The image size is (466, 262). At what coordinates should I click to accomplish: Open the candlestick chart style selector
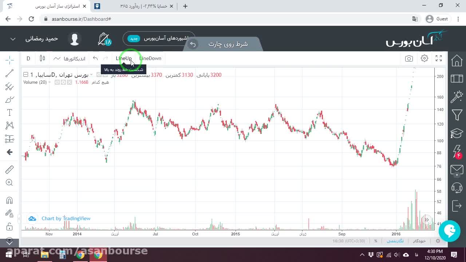tap(42, 58)
